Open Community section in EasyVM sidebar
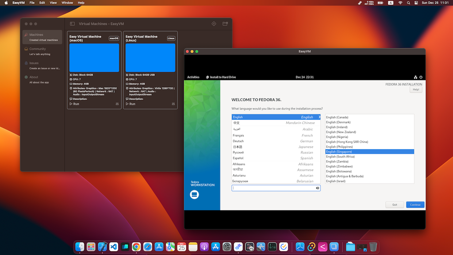The width and height of the screenshot is (453, 255). tap(42, 51)
